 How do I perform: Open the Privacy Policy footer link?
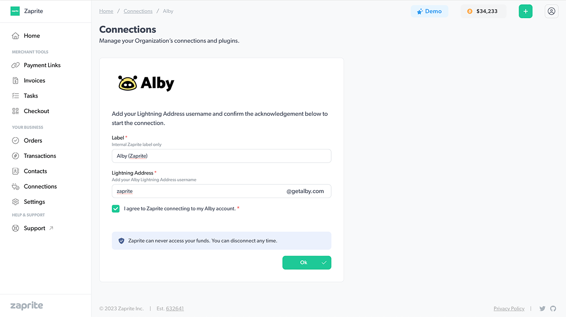[509, 309]
